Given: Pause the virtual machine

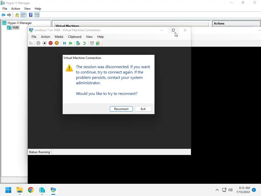Looking at the screenshot, I should 64,43.
